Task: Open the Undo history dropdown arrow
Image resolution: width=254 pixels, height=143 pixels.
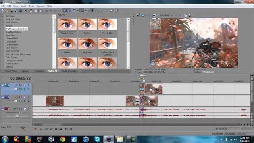Action: coord(50,11)
